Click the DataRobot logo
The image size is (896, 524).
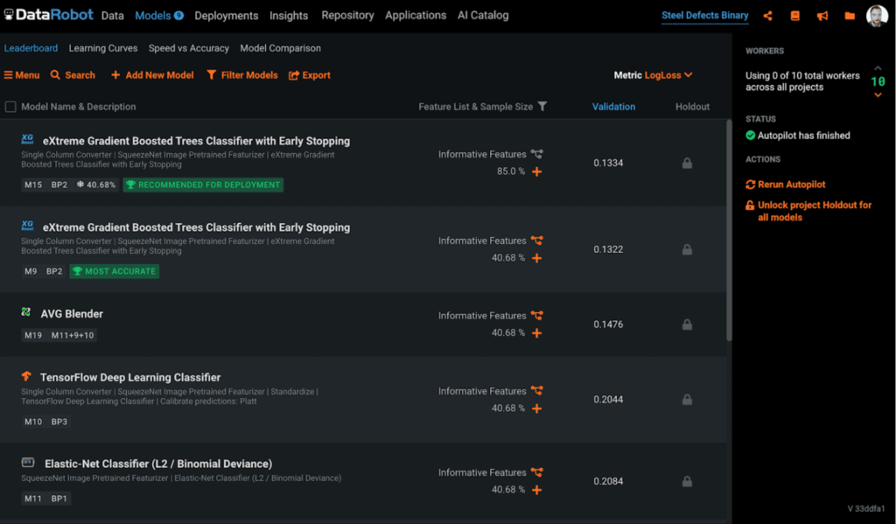[x=49, y=15]
